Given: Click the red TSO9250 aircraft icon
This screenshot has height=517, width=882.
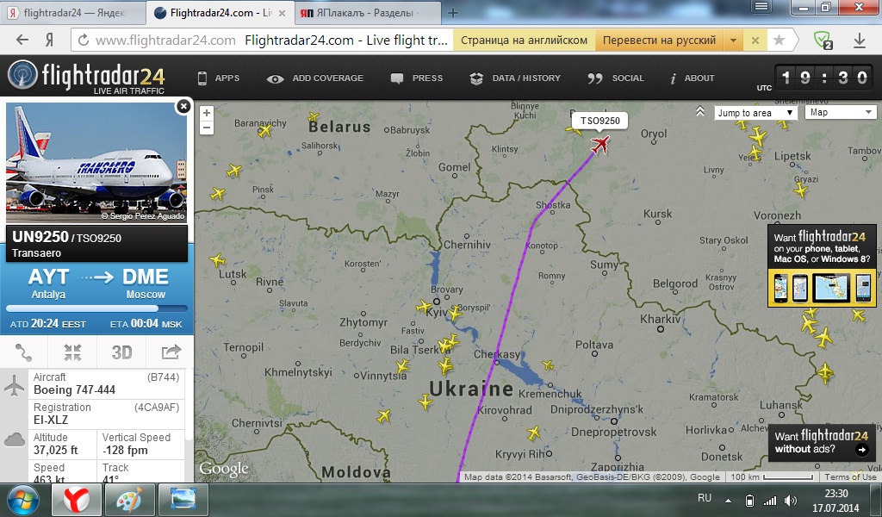Looking at the screenshot, I should point(599,144).
